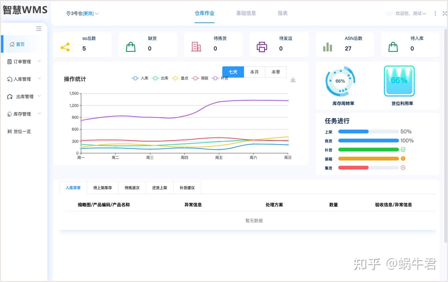Hide the 补货 line via legend toggle
448x282 pixels.
coord(220,78)
